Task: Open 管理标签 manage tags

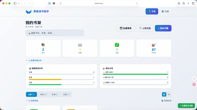Action: (166, 101)
